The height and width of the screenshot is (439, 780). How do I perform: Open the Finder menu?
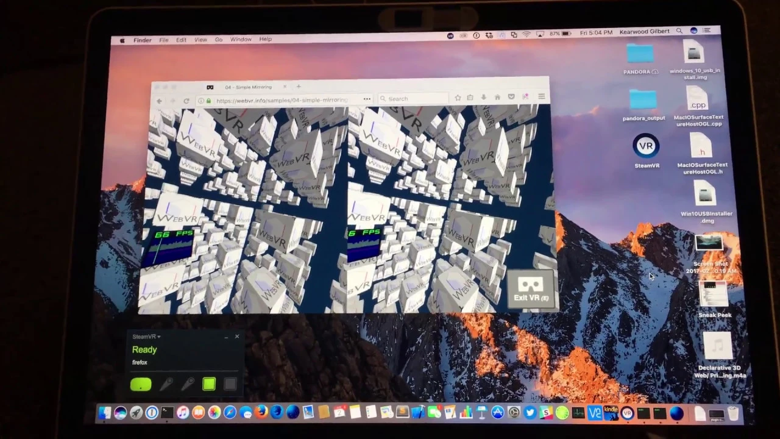[x=143, y=40]
